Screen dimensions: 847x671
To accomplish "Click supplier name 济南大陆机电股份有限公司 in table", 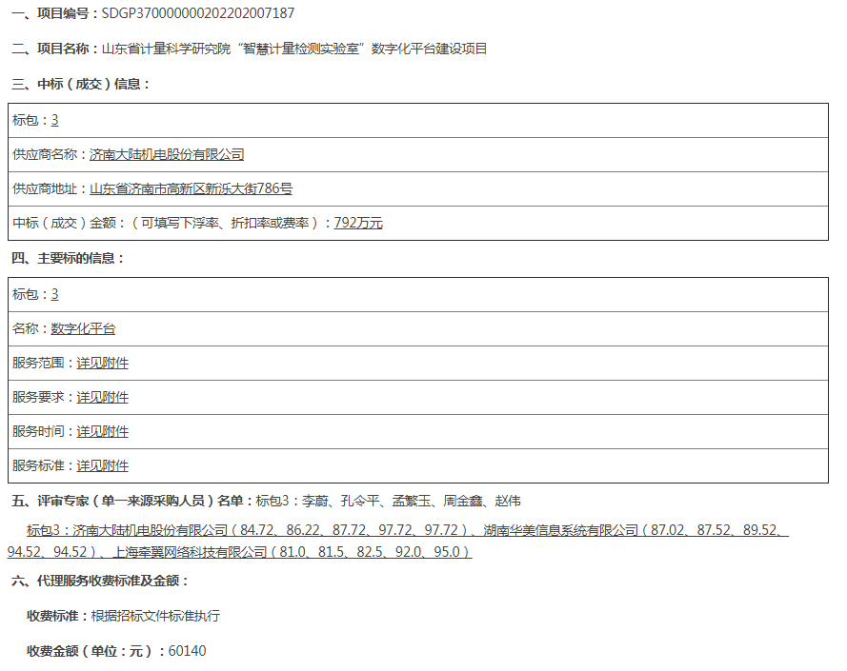I will (167, 154).
